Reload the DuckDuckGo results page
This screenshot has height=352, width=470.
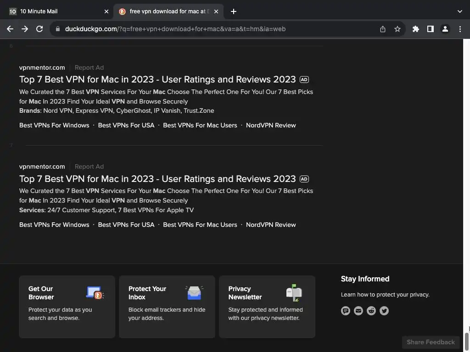(x=39, y=29)
